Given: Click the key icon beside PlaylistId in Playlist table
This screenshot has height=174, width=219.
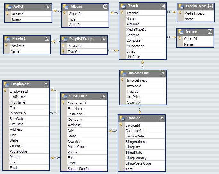Looking at the screenshot, I should point(6,45).
